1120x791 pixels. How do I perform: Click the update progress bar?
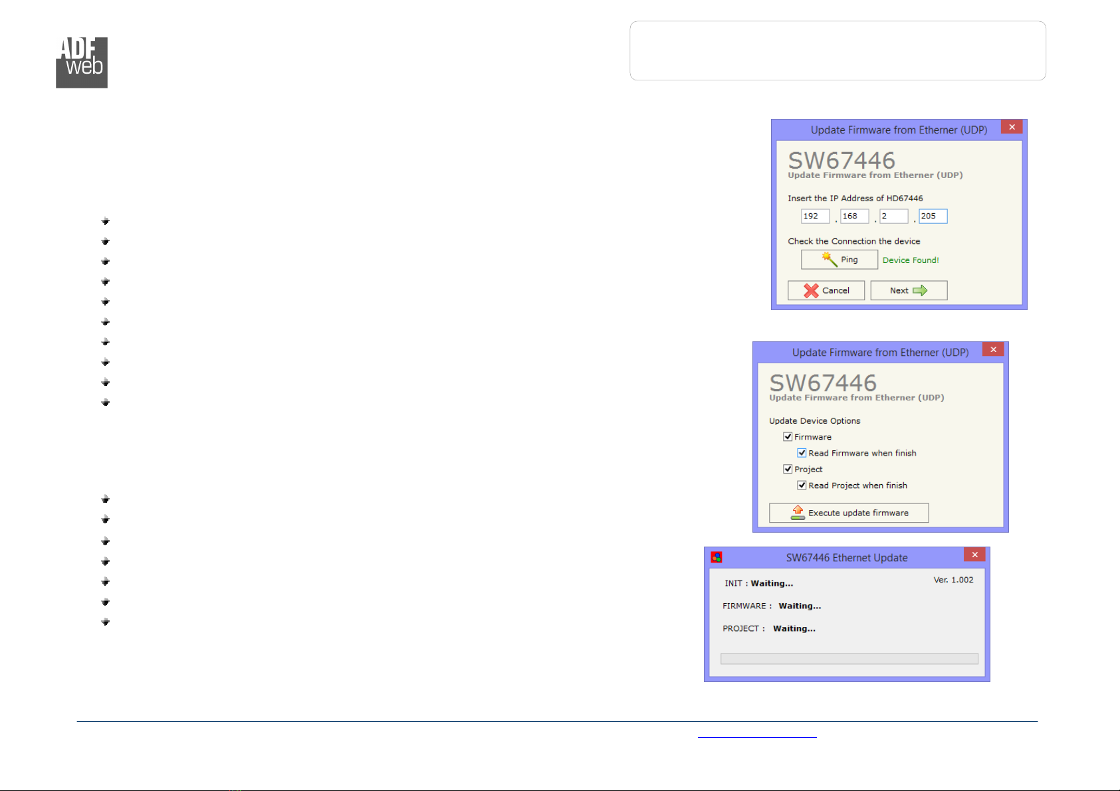[x=849, y=659]
